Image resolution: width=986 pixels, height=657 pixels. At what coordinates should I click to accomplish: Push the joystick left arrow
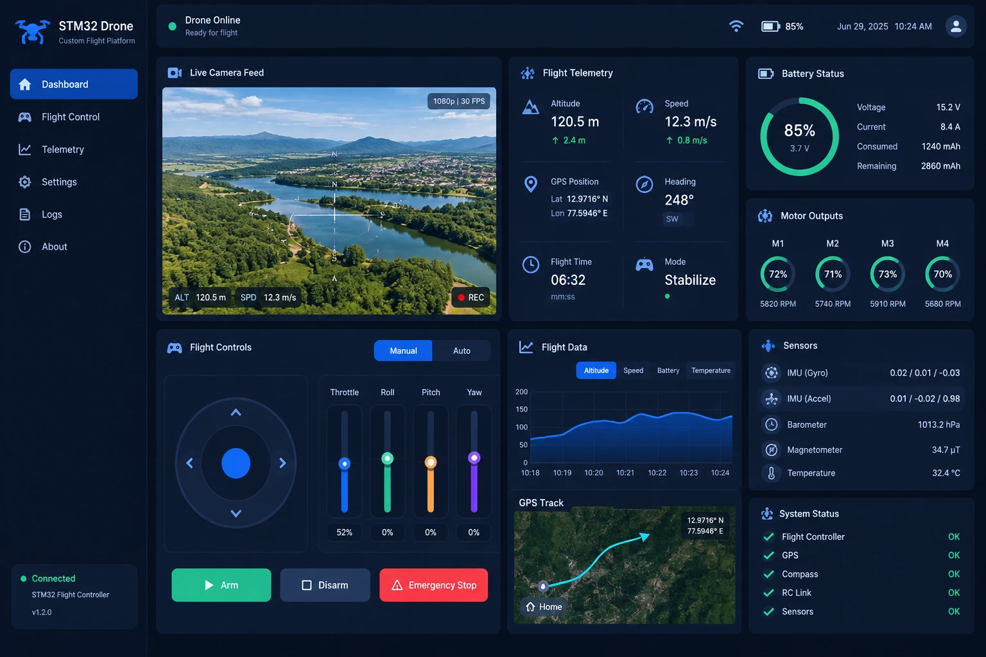[189, 463]
